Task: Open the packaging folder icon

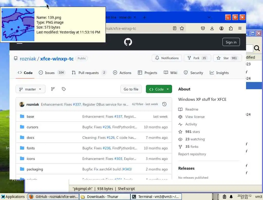Action: tap(22, 169)
